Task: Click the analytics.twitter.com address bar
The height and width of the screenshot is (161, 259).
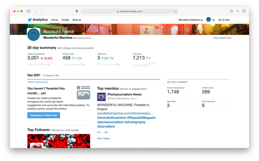Action: [129, 11]
